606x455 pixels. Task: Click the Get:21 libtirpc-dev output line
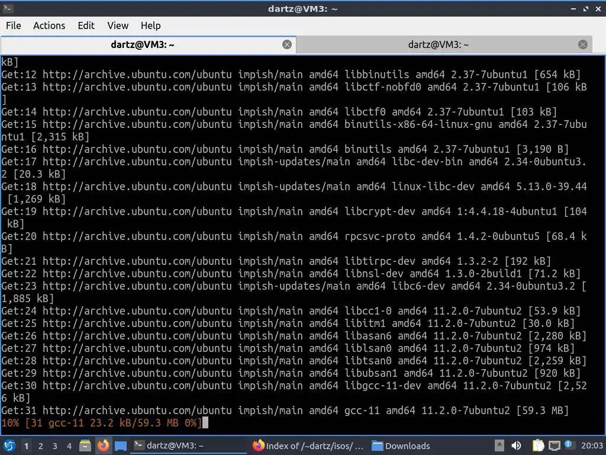point(276,261)
